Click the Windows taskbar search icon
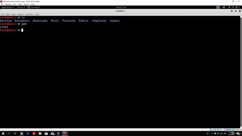The height and width of the screenshot is (136, 242). (x=9, y=133)
